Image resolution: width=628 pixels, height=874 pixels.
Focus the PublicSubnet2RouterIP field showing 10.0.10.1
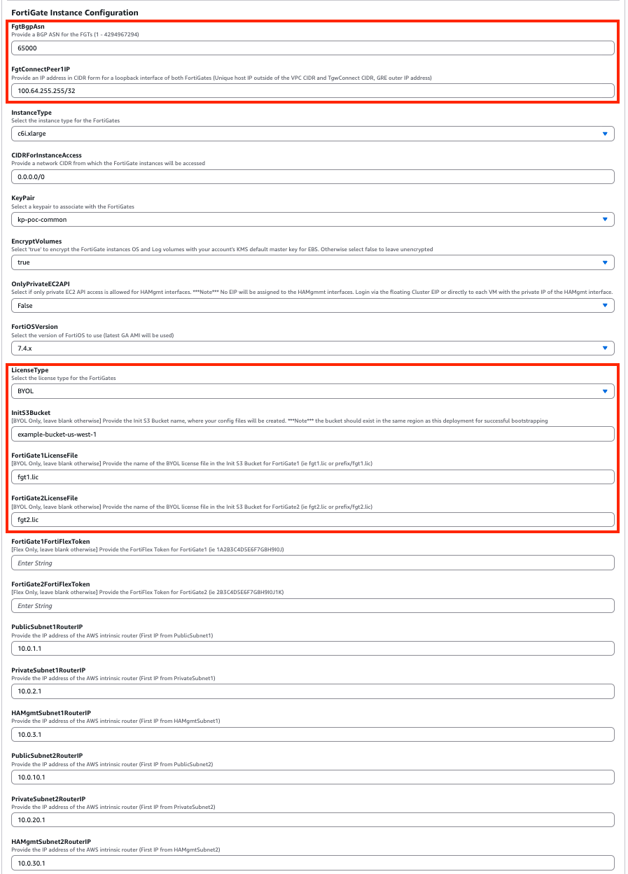(x=312, y=777)
